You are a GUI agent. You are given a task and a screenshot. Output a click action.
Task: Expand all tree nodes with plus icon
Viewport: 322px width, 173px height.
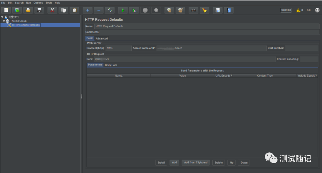tap(88, 10)
